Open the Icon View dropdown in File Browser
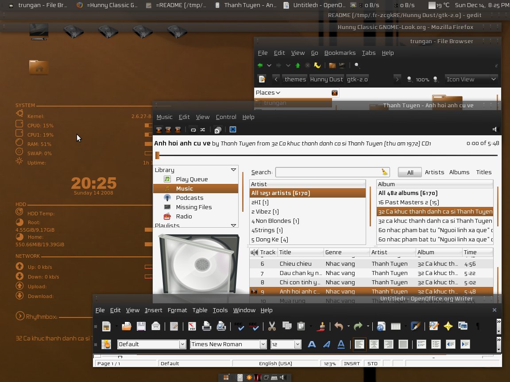 471,79
